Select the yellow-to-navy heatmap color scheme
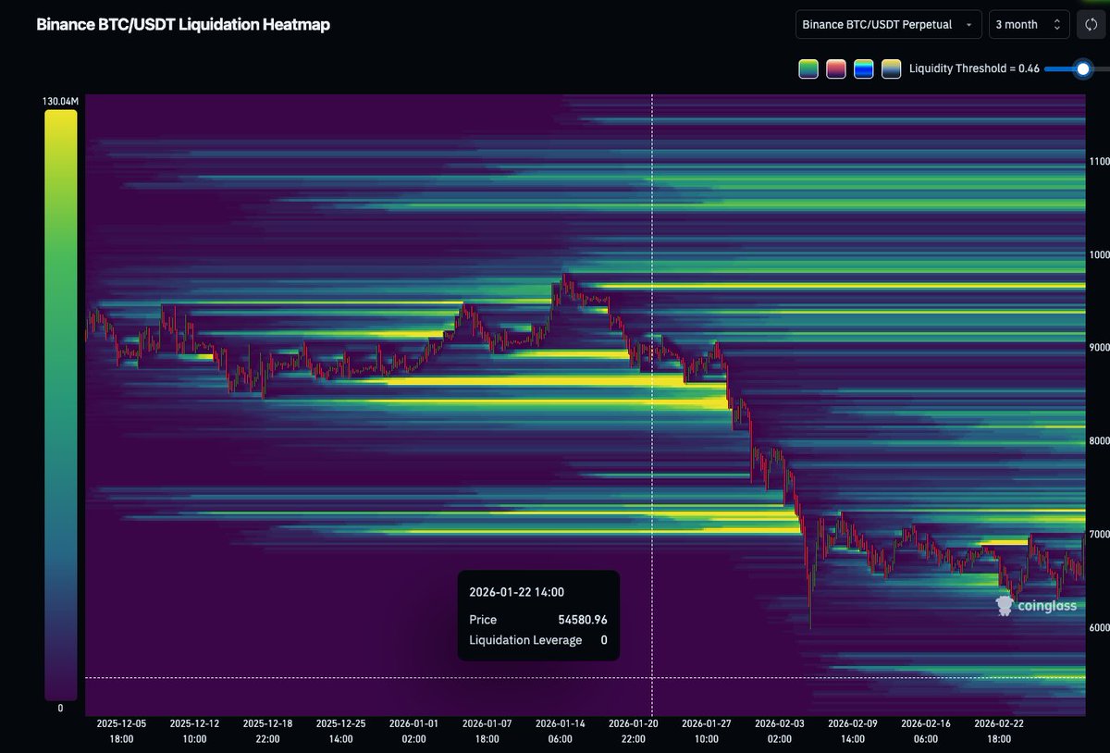 892,68
